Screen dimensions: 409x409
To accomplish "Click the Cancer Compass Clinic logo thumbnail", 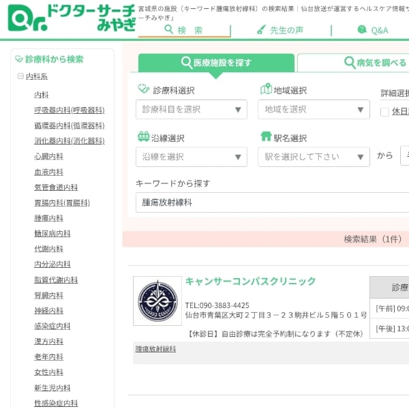I will (157, 301).
